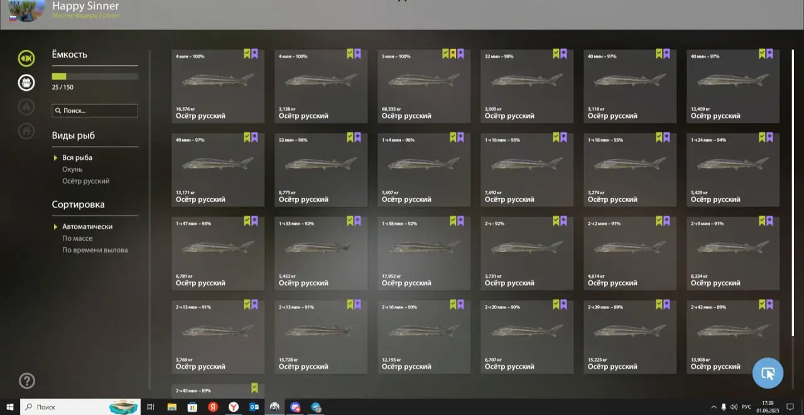Open the help question mark icon
The image size is (804, 415).
point(27,381)
